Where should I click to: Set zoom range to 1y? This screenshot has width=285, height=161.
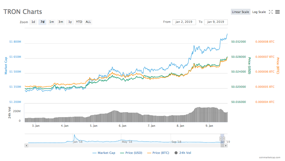(x=70, y=22)
